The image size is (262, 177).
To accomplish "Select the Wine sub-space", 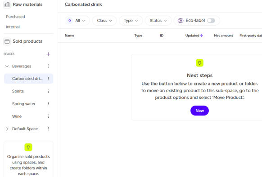I will pyautogui.click(x=17, y=116).
